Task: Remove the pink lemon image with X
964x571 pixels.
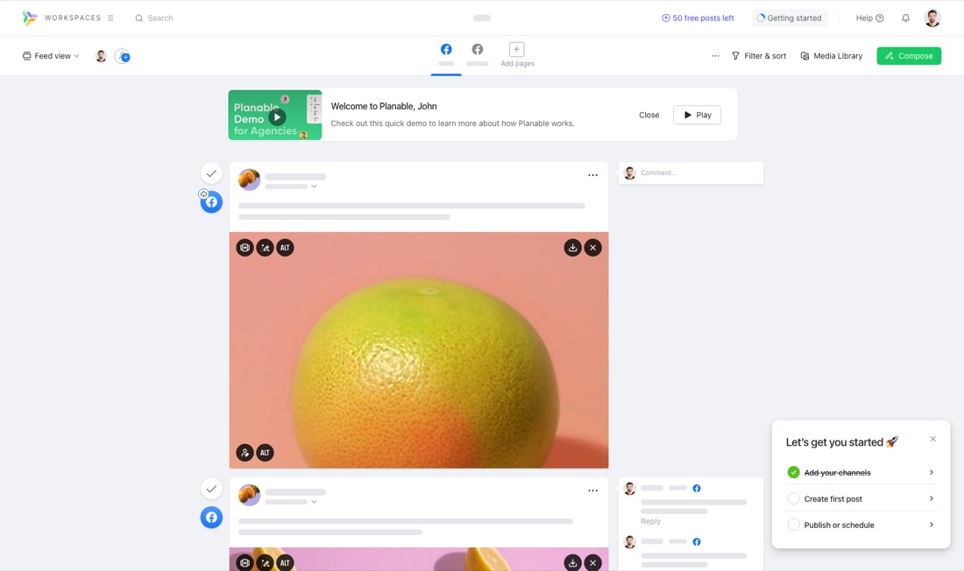Action: [x=592, y=562]
